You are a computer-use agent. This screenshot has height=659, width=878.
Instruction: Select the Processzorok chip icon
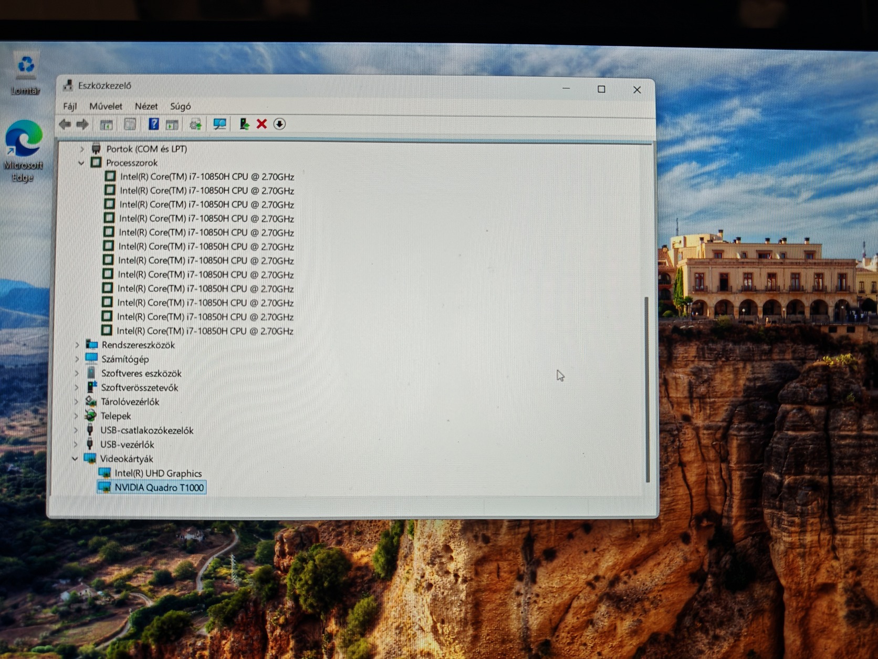coord(96,162)
